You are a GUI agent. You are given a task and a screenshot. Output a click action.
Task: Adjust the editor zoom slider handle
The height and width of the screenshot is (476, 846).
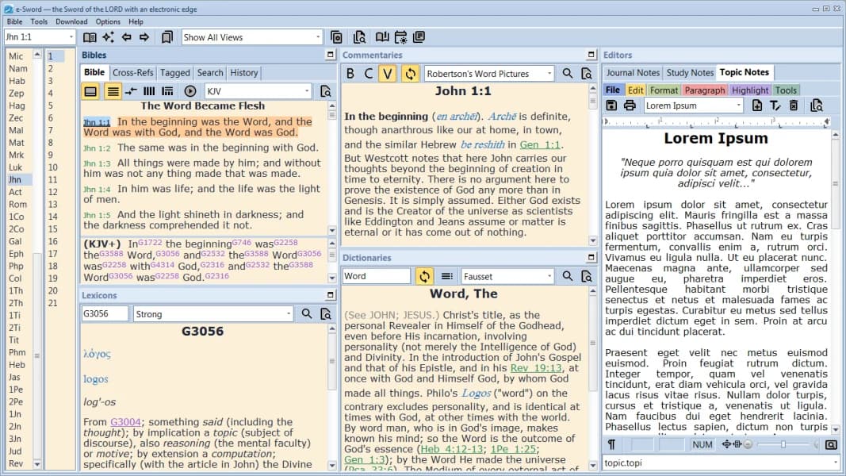[783, 444]
